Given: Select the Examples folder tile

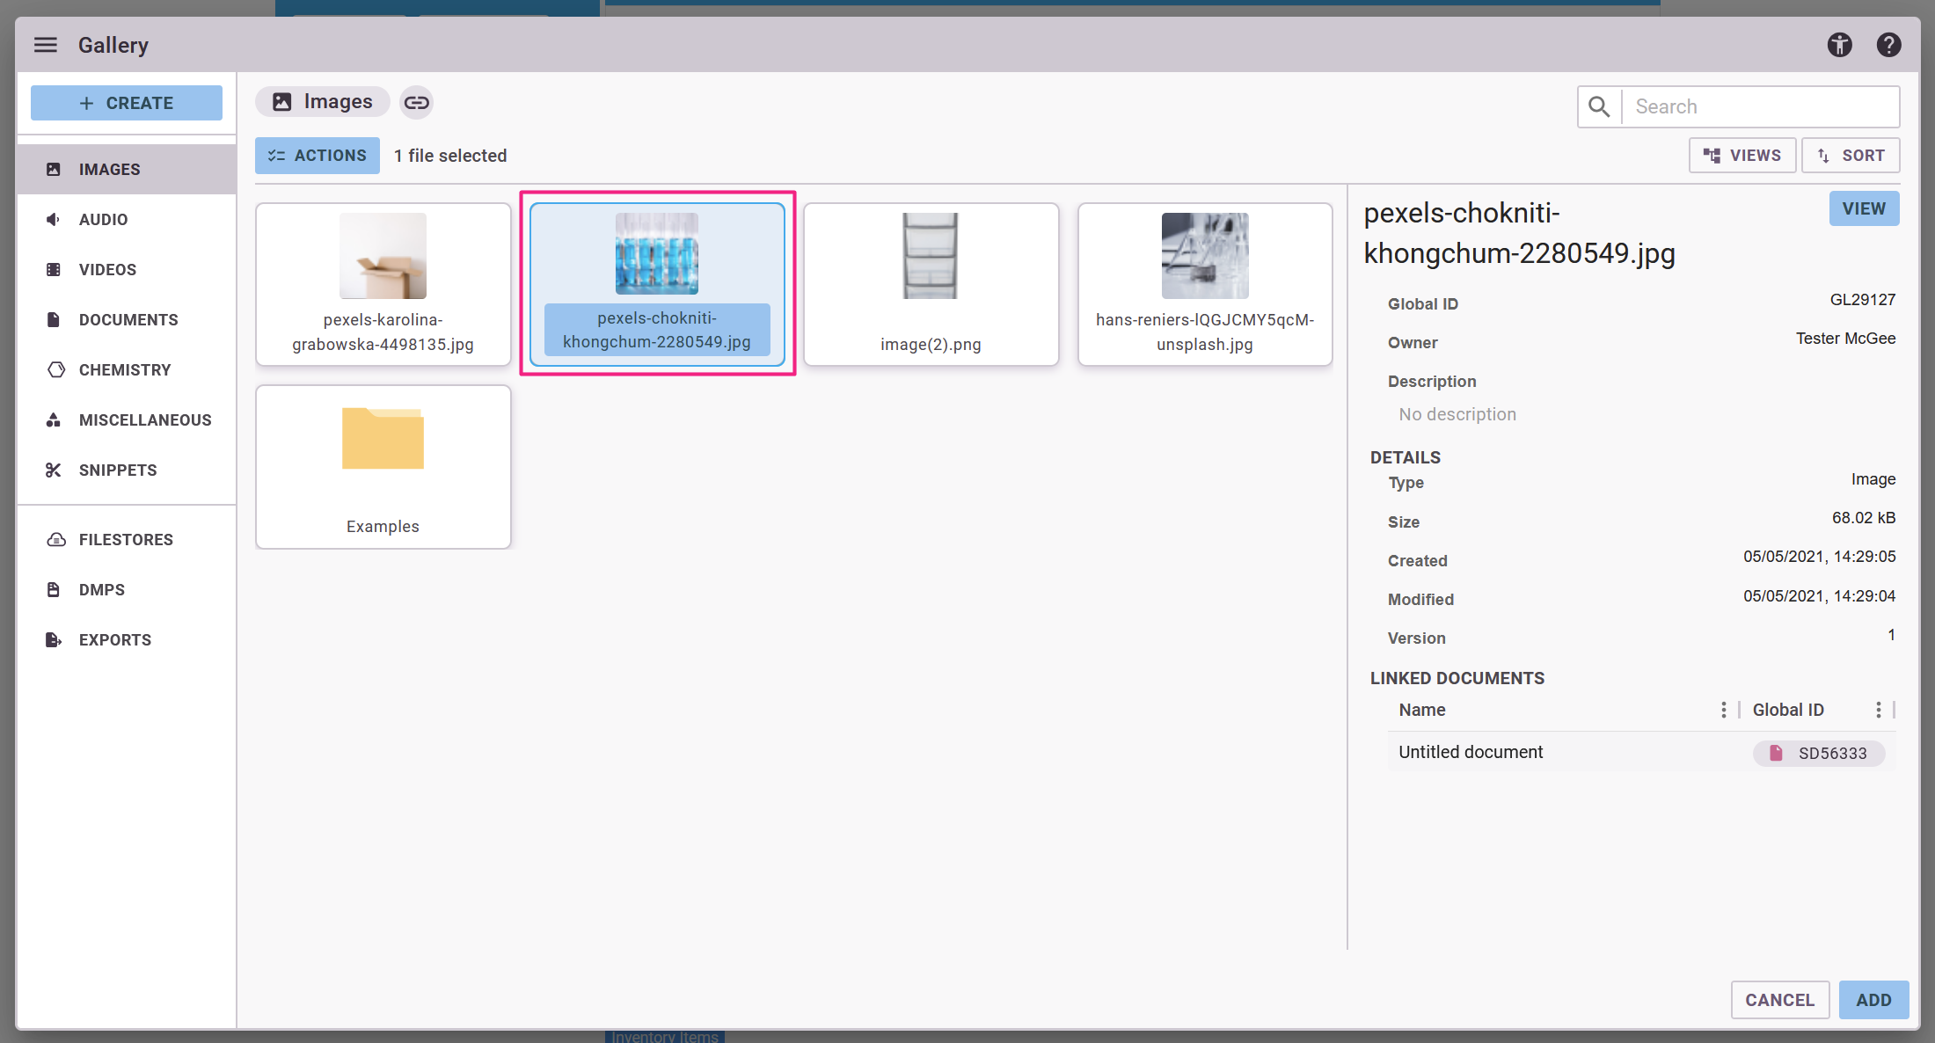Looking at the screenshot, I should point(383,467).
